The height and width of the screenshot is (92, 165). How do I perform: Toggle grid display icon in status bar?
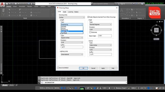[62, 88]
